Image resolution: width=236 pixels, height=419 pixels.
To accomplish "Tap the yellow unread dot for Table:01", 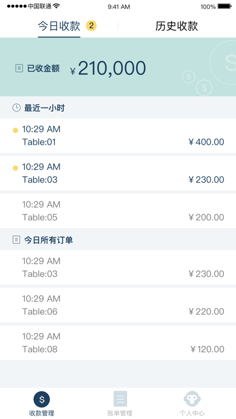I will coord(16,131).
